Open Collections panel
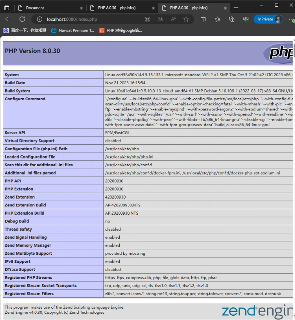 (x=232, y=19)
